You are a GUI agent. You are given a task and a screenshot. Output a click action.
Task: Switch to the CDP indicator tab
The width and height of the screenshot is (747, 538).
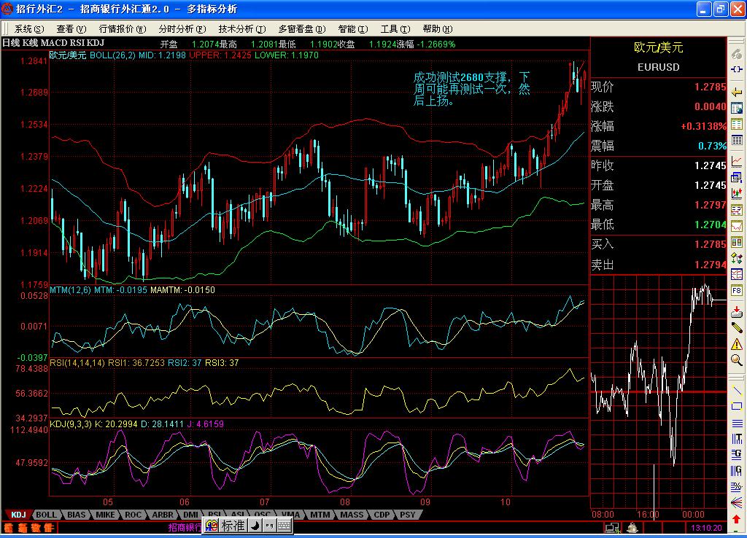382,515
